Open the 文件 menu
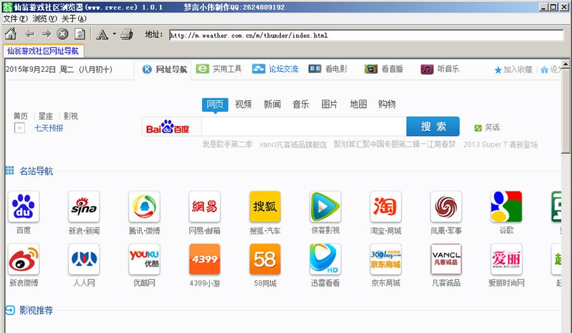The width and height of the screenshot is (572, 333). coord(15,18)
